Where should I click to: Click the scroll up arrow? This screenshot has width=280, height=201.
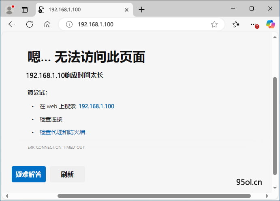(275, 37)
